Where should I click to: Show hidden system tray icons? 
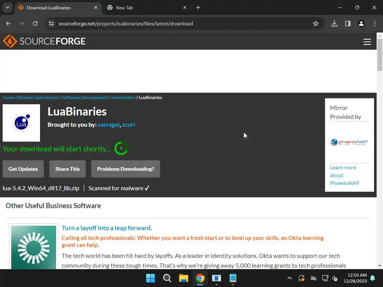[x=289, y=278]
